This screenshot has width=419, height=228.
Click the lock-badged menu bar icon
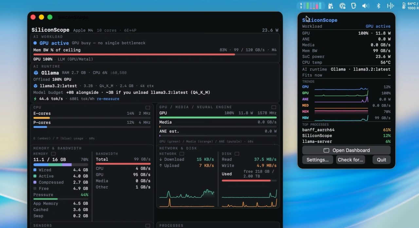tap(342, 6)
